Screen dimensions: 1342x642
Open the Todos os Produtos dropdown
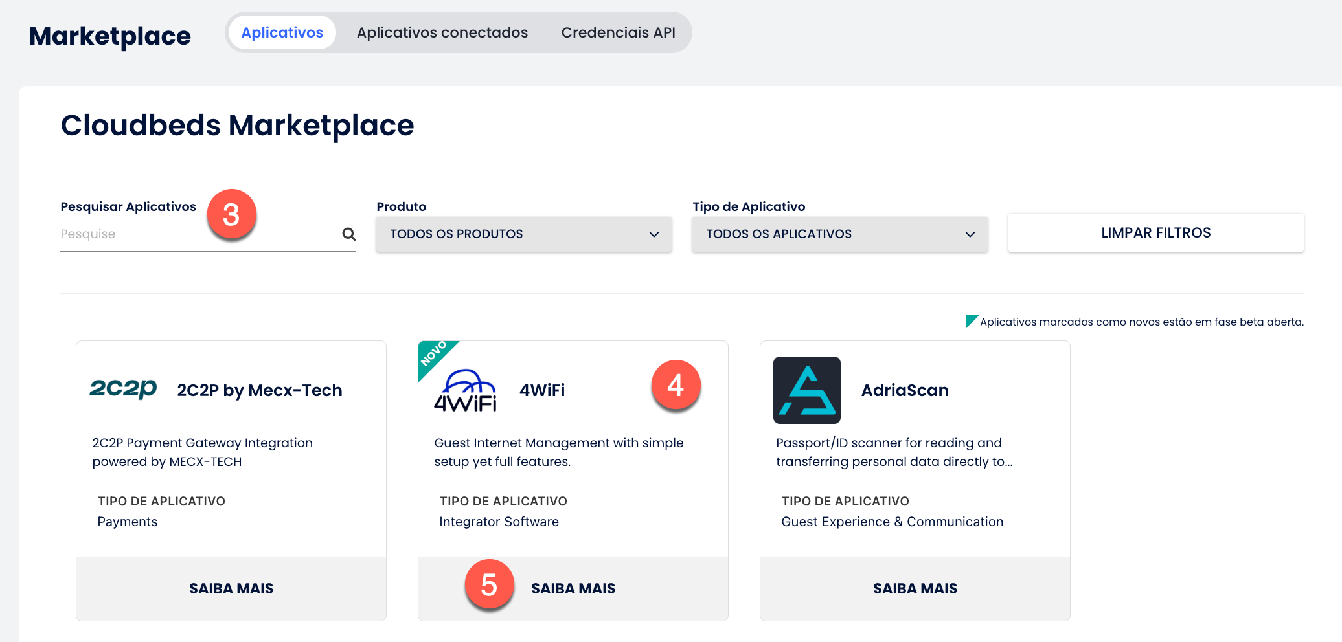click(523, 234)
